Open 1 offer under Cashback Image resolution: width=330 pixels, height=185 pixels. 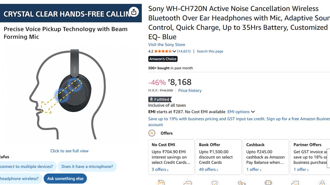254,170
